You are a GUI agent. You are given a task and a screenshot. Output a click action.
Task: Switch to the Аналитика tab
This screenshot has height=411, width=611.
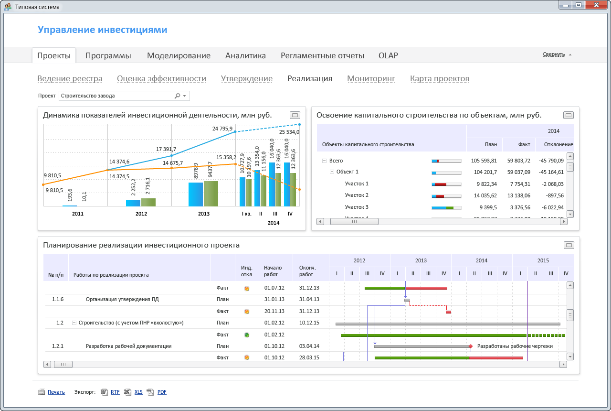[x=245, y=55]
